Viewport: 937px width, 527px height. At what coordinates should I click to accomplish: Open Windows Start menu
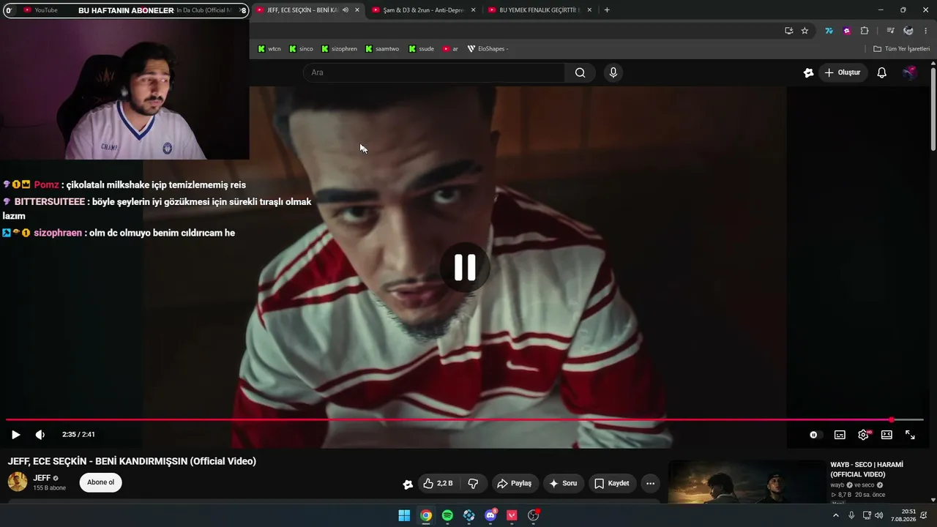coord(404,515)
